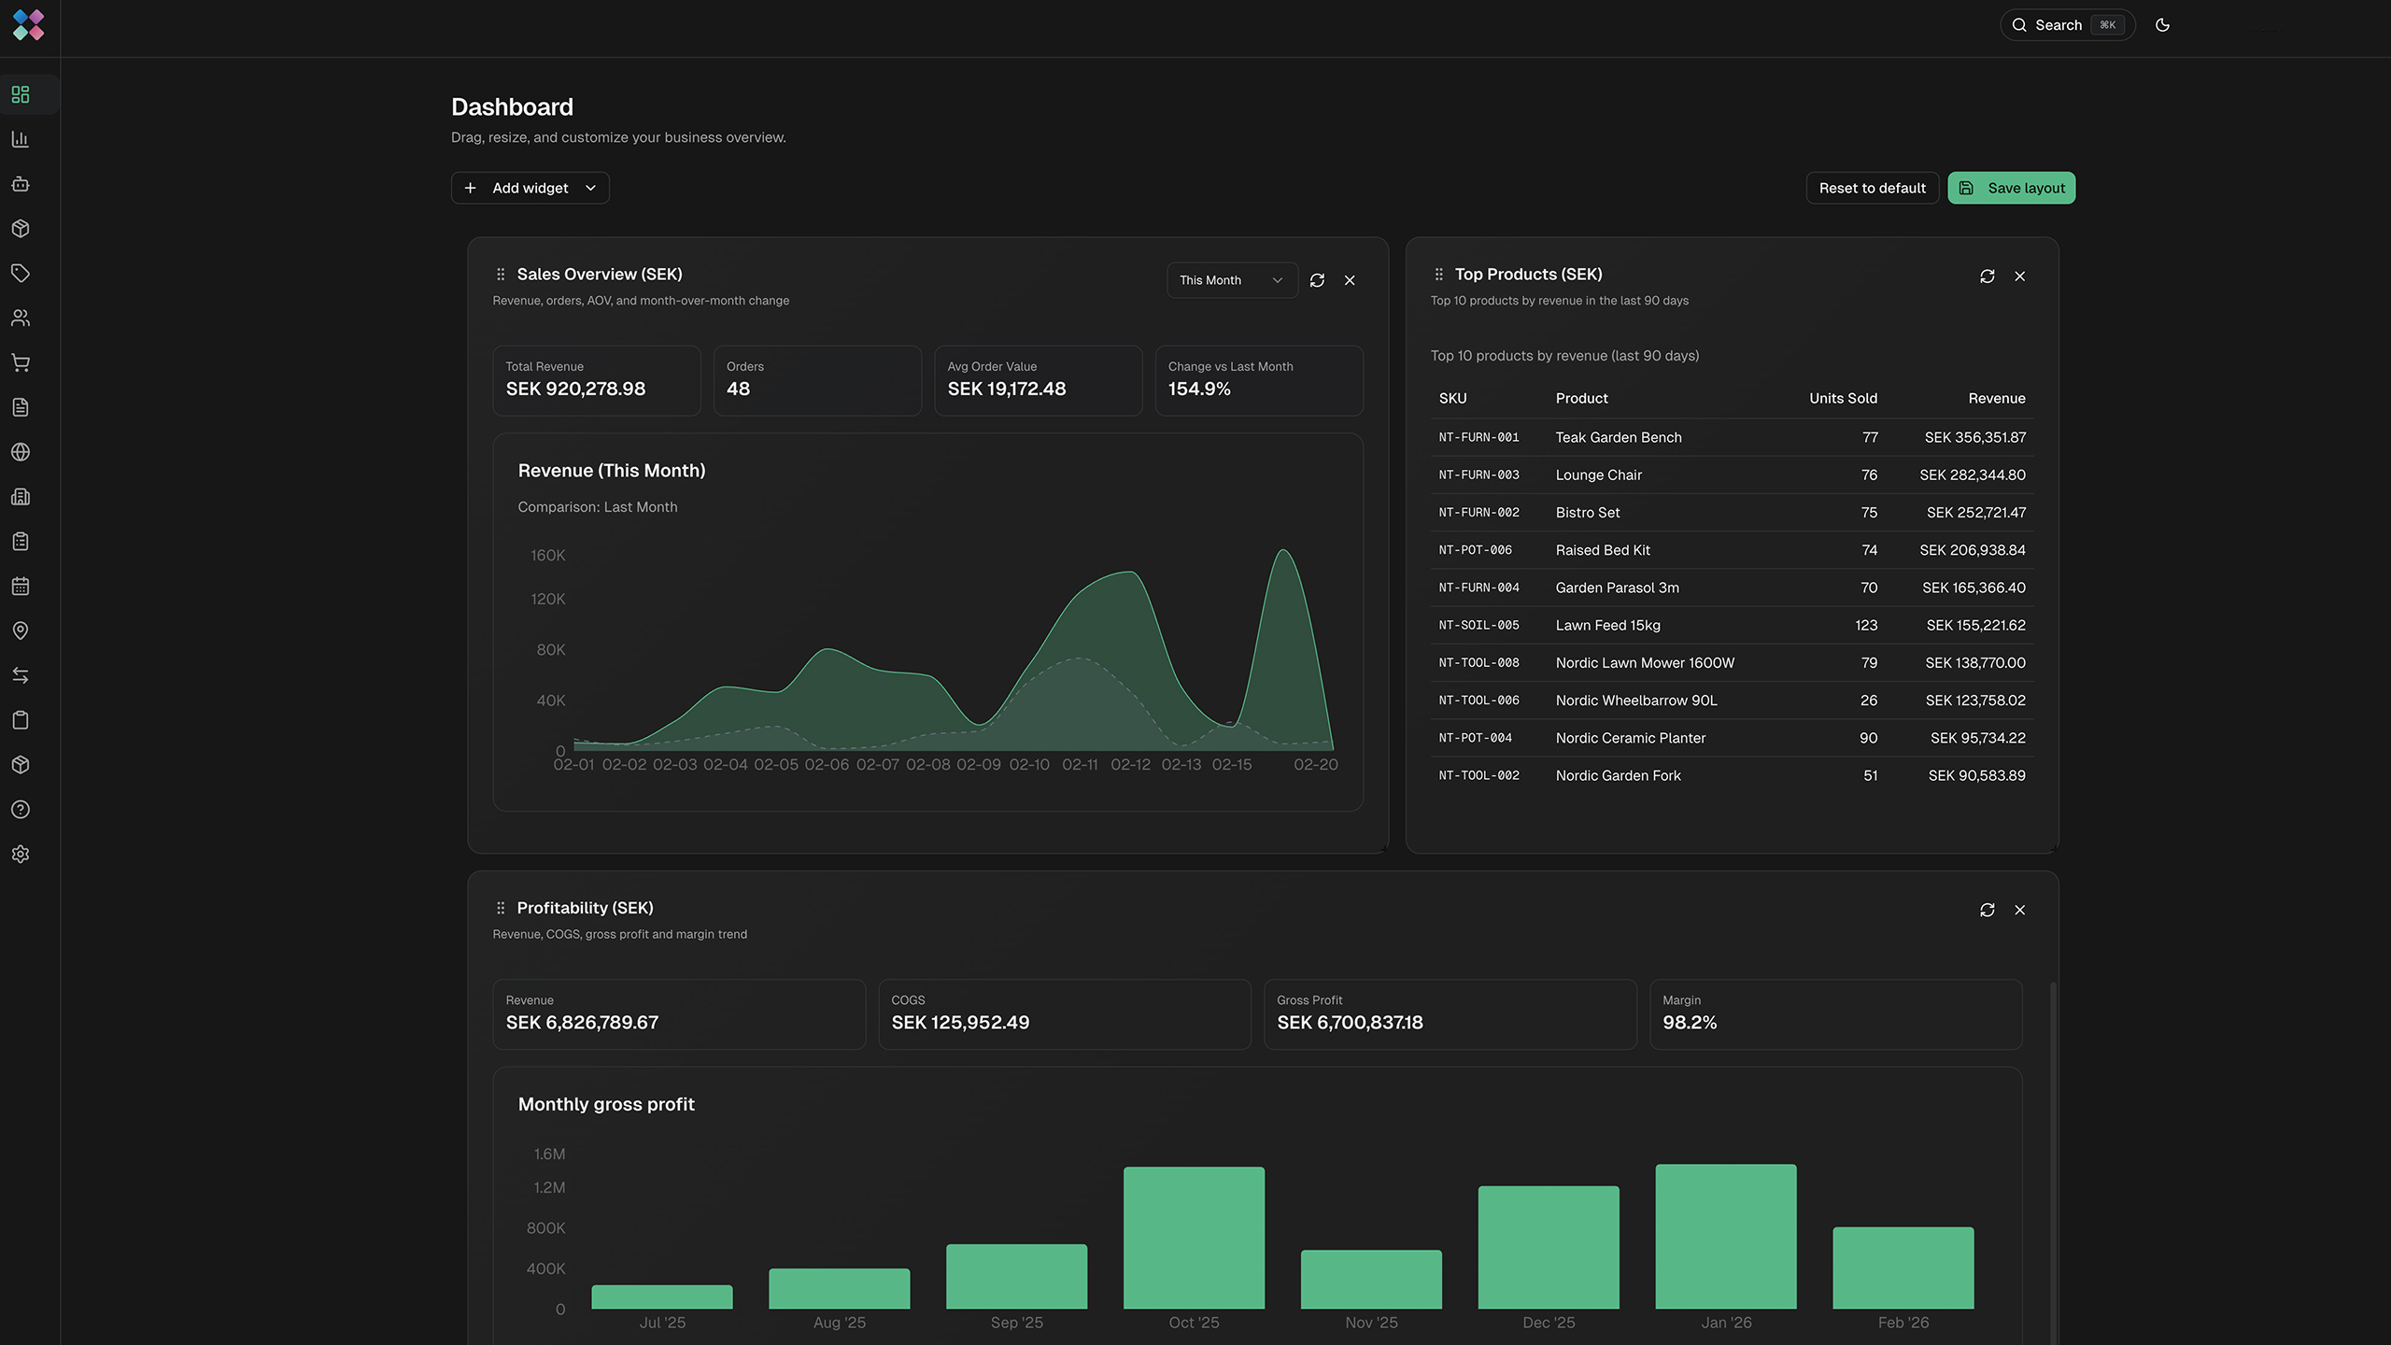Image resolution: width=2391 pixels, height=1345 pixels.
Task: Refresh the Top Products widget
Action: pos(1988,276)
